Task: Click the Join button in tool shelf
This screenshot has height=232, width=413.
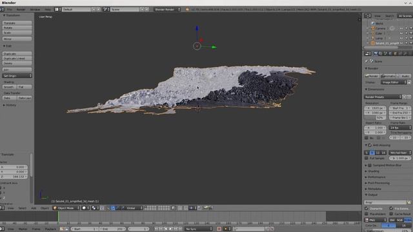Action: tap(17, 70)
